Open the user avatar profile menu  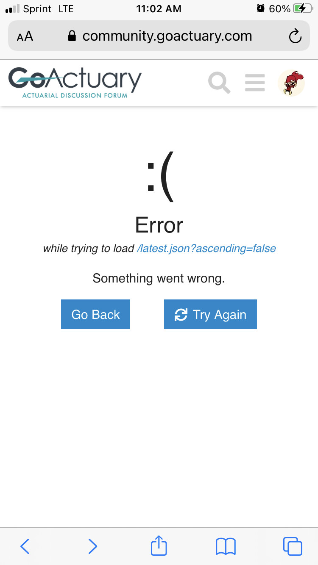(291, 83)
